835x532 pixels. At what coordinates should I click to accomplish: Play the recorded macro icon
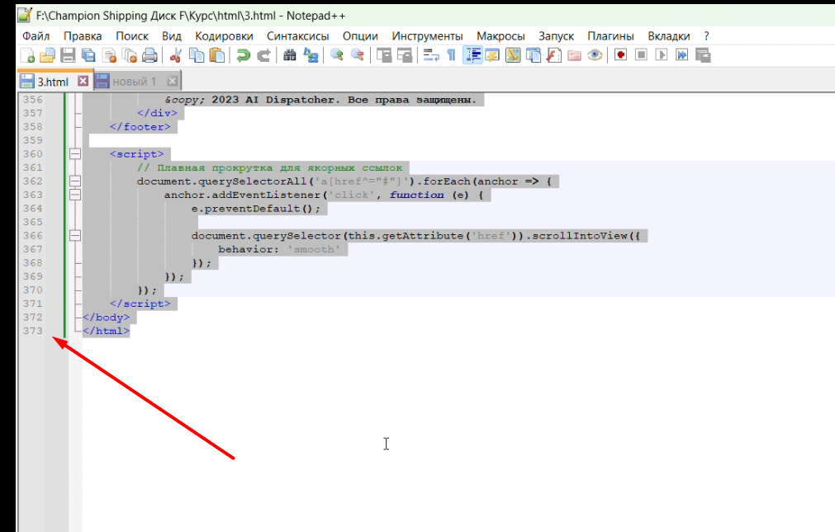click(x=662, y=55)
